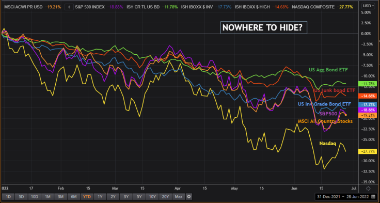Click the green -11.78% axis value tag
Viewport: 380px width, 203px height.
click(x=368, y=84)
